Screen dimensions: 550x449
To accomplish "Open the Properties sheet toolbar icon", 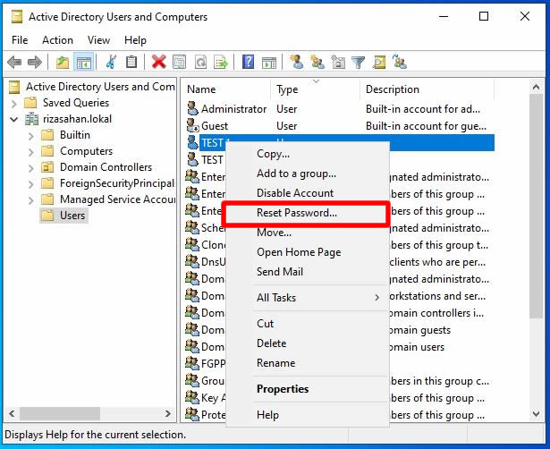I will (179, 63).
